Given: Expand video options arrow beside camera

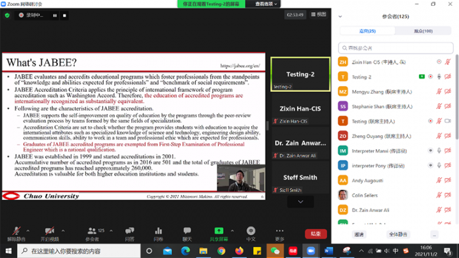Looking at the screenshot, I should (x=63, y=231).
